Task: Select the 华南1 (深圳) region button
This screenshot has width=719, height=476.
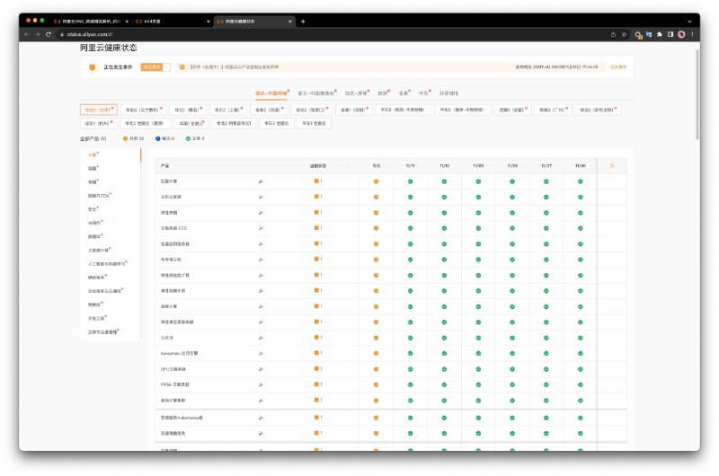Action: [354, 110]
